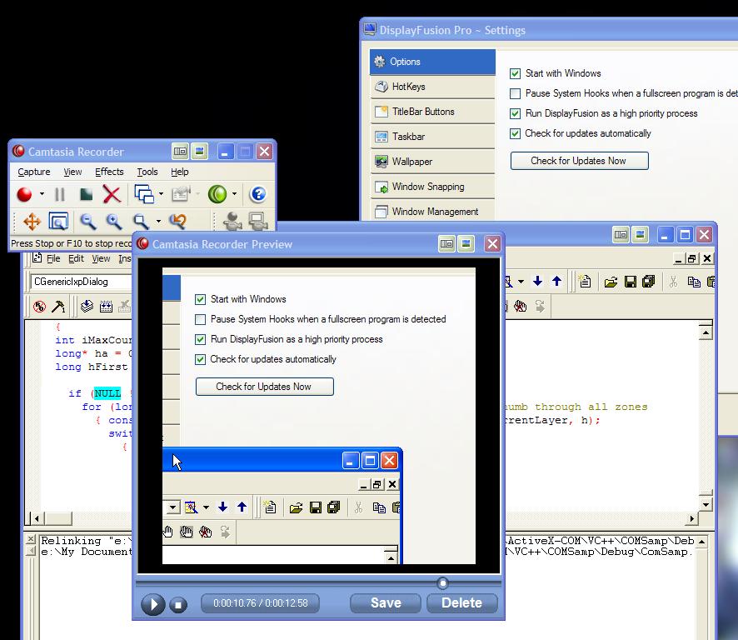
Task: Click the code editor horizontal scrollbar right arrow
Action: point(691,518)
